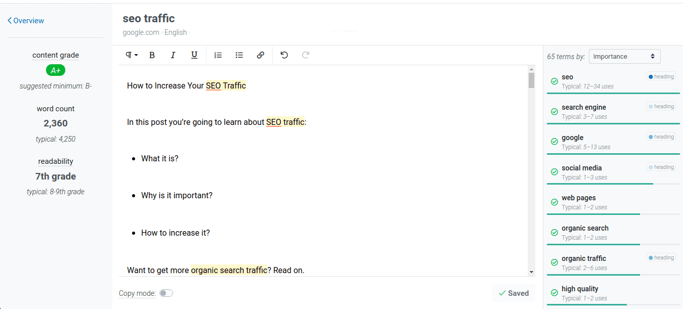The height and width of the screenshot is (309, 683).
Task: Insert a hyperlink
Action: (261, 55)
